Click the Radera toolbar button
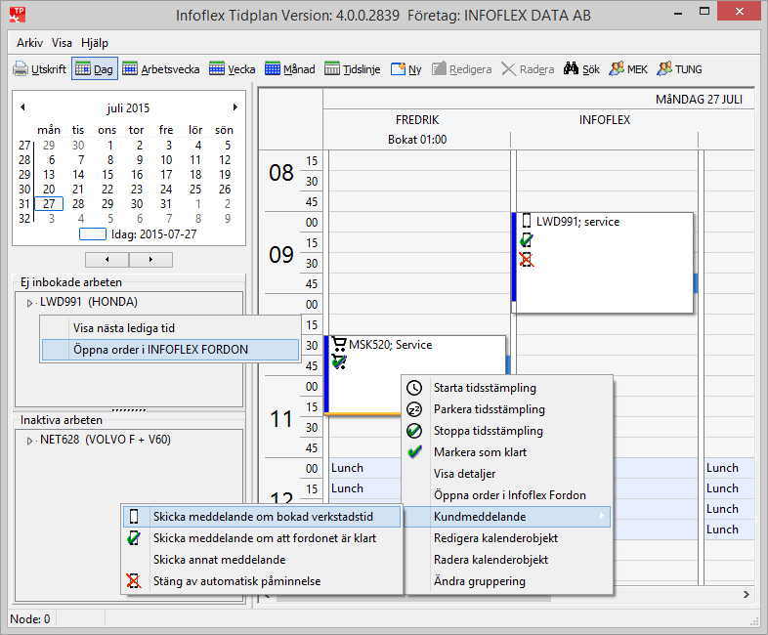Screen dimensions: 768x635 pos(528,69)
